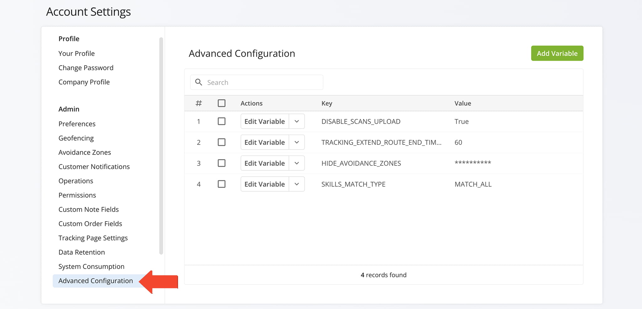The image size is (642, 309).
Task: Check the box for DISABLE_SCANS_UPLOAD row
Action: tap(221, 121)
